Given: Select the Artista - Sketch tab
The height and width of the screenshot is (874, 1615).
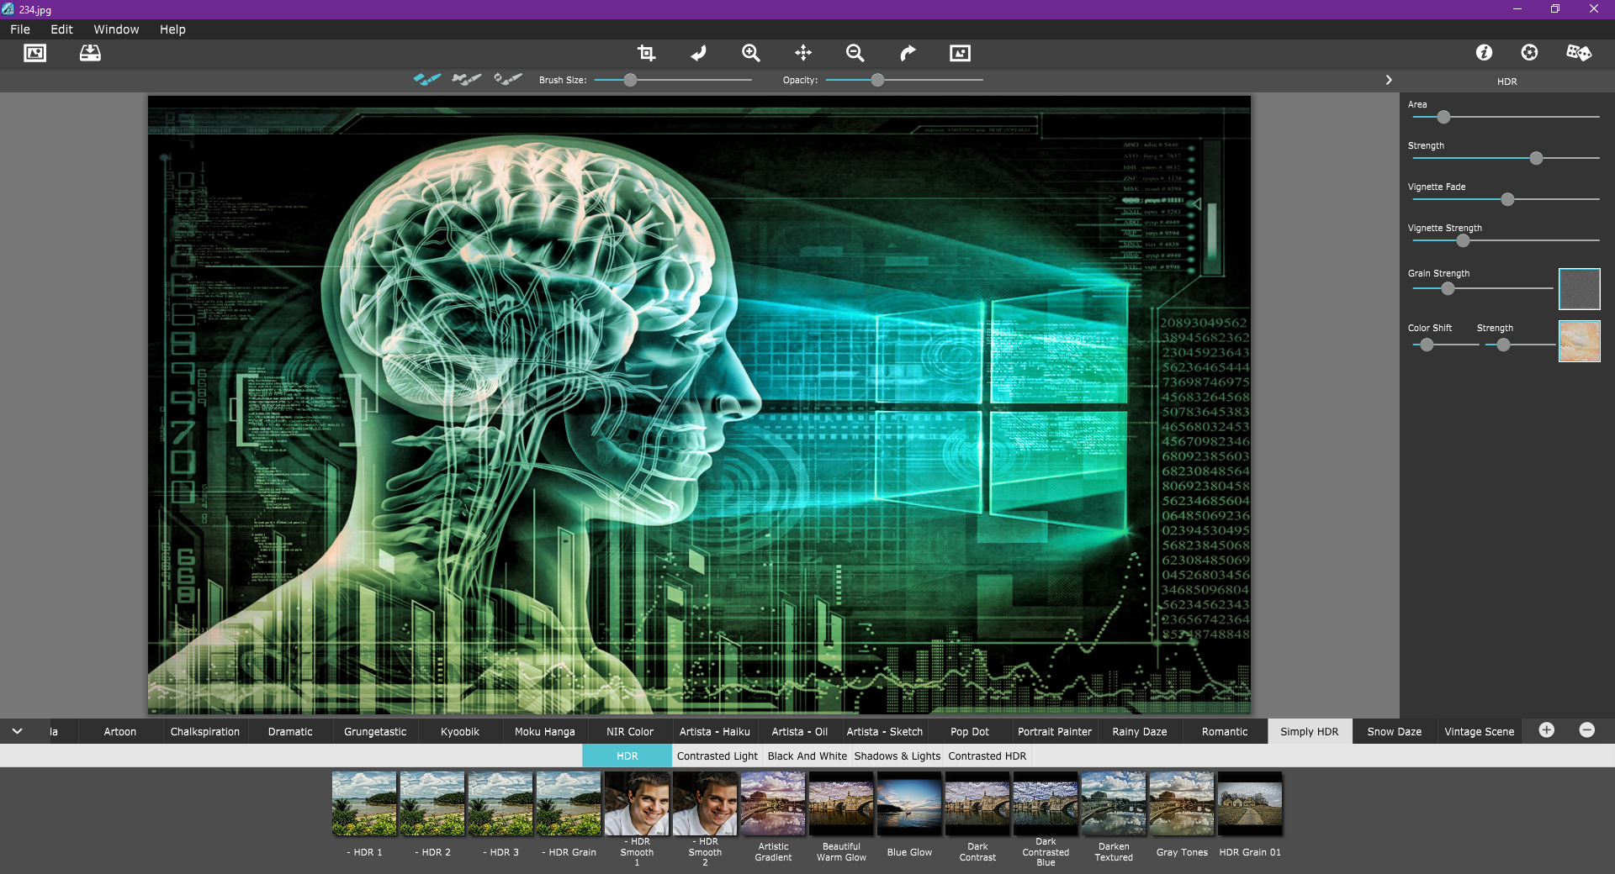Looking at the screenshot, I should [885, 731].
